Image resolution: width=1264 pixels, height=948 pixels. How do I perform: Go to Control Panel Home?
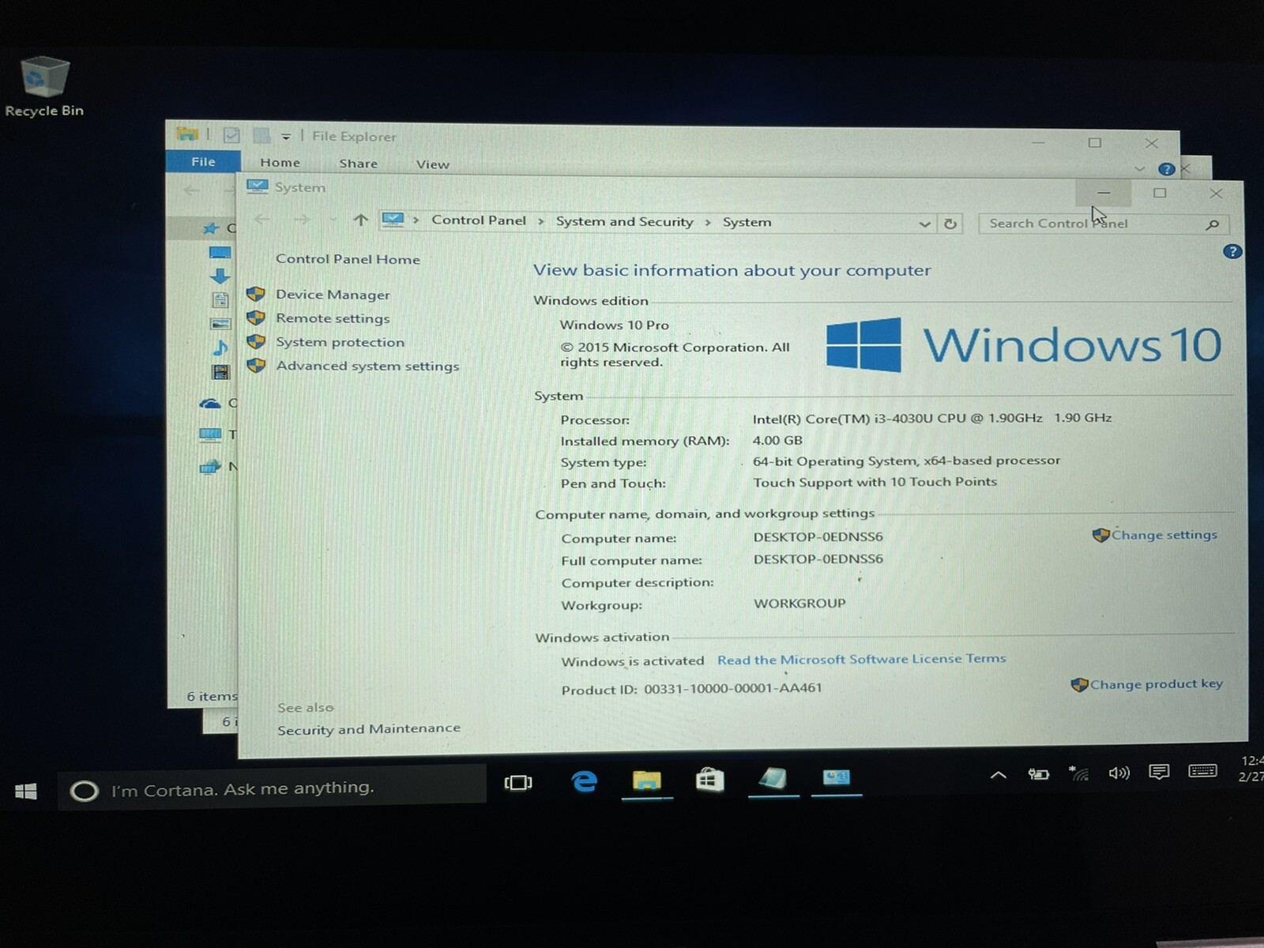[348, 259]
